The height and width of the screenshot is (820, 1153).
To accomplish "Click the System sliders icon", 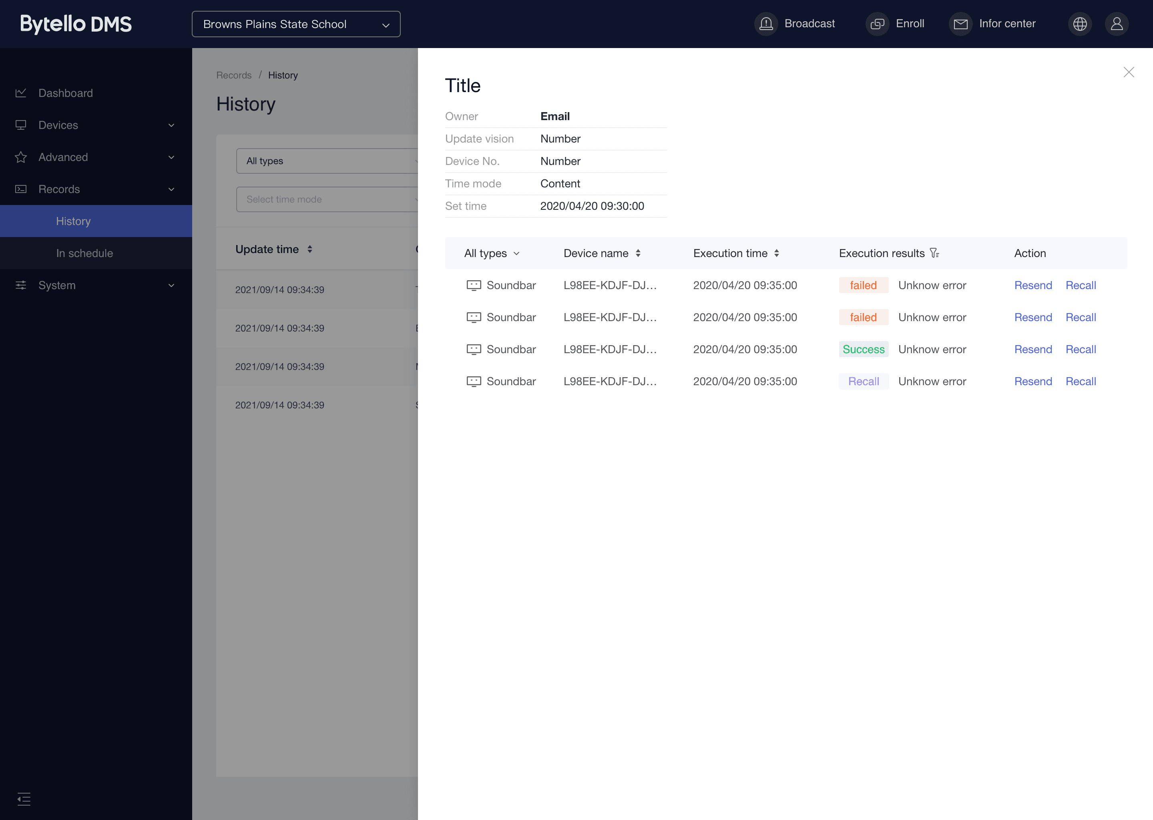I will click(x=21, y=285).
